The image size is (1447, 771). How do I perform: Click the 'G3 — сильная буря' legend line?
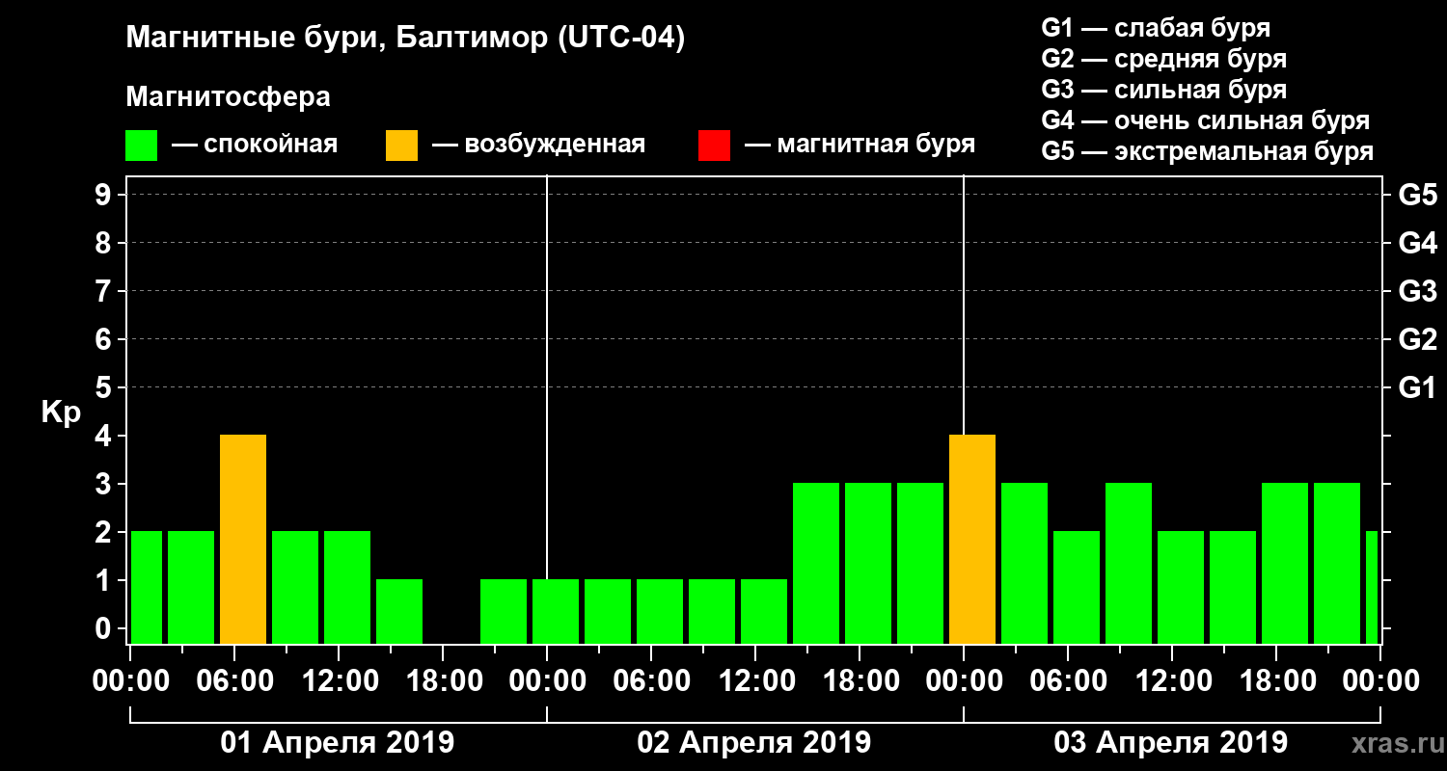tap(1163, 90)
